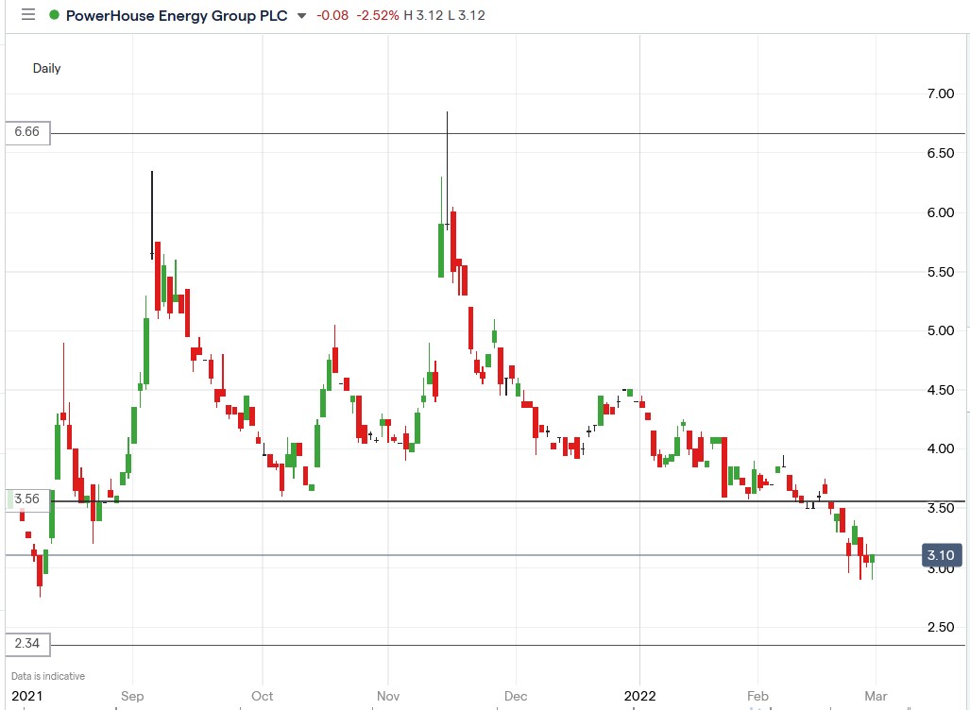The height and width of the screenshot is (710, 970).
Task: Click the 3.56 horizontal level label
Action: click(26, 499)
